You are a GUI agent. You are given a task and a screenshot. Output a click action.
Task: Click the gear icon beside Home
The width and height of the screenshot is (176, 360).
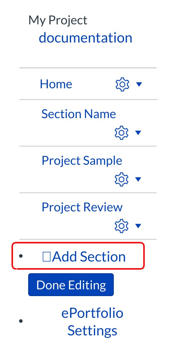coord(122,84)
